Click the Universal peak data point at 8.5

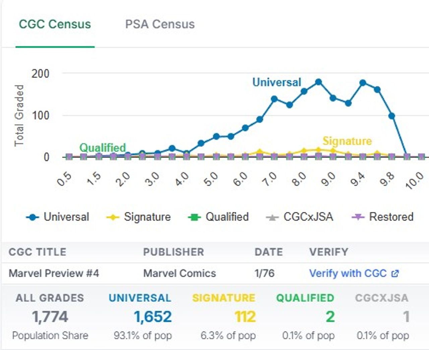tap(318, 82)
